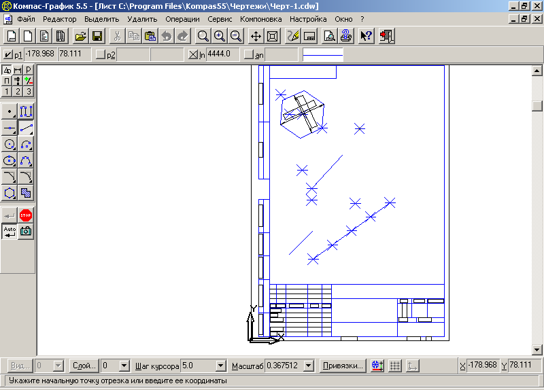The image size is (544, 390).
Task: Select the fillet tool
Action: tap(26, 177)
